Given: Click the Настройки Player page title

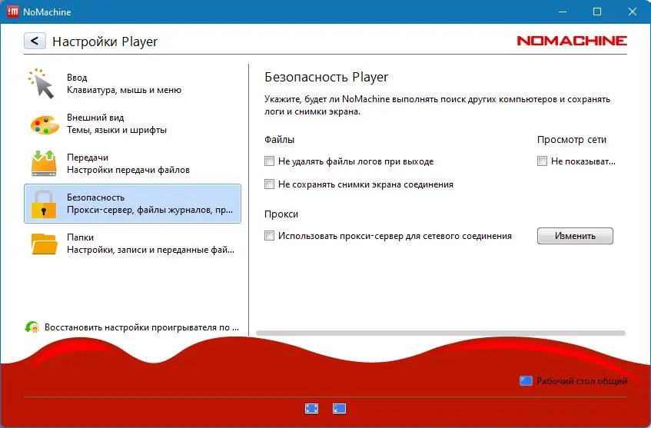Looking at the screenshot, I should point(105,41).
